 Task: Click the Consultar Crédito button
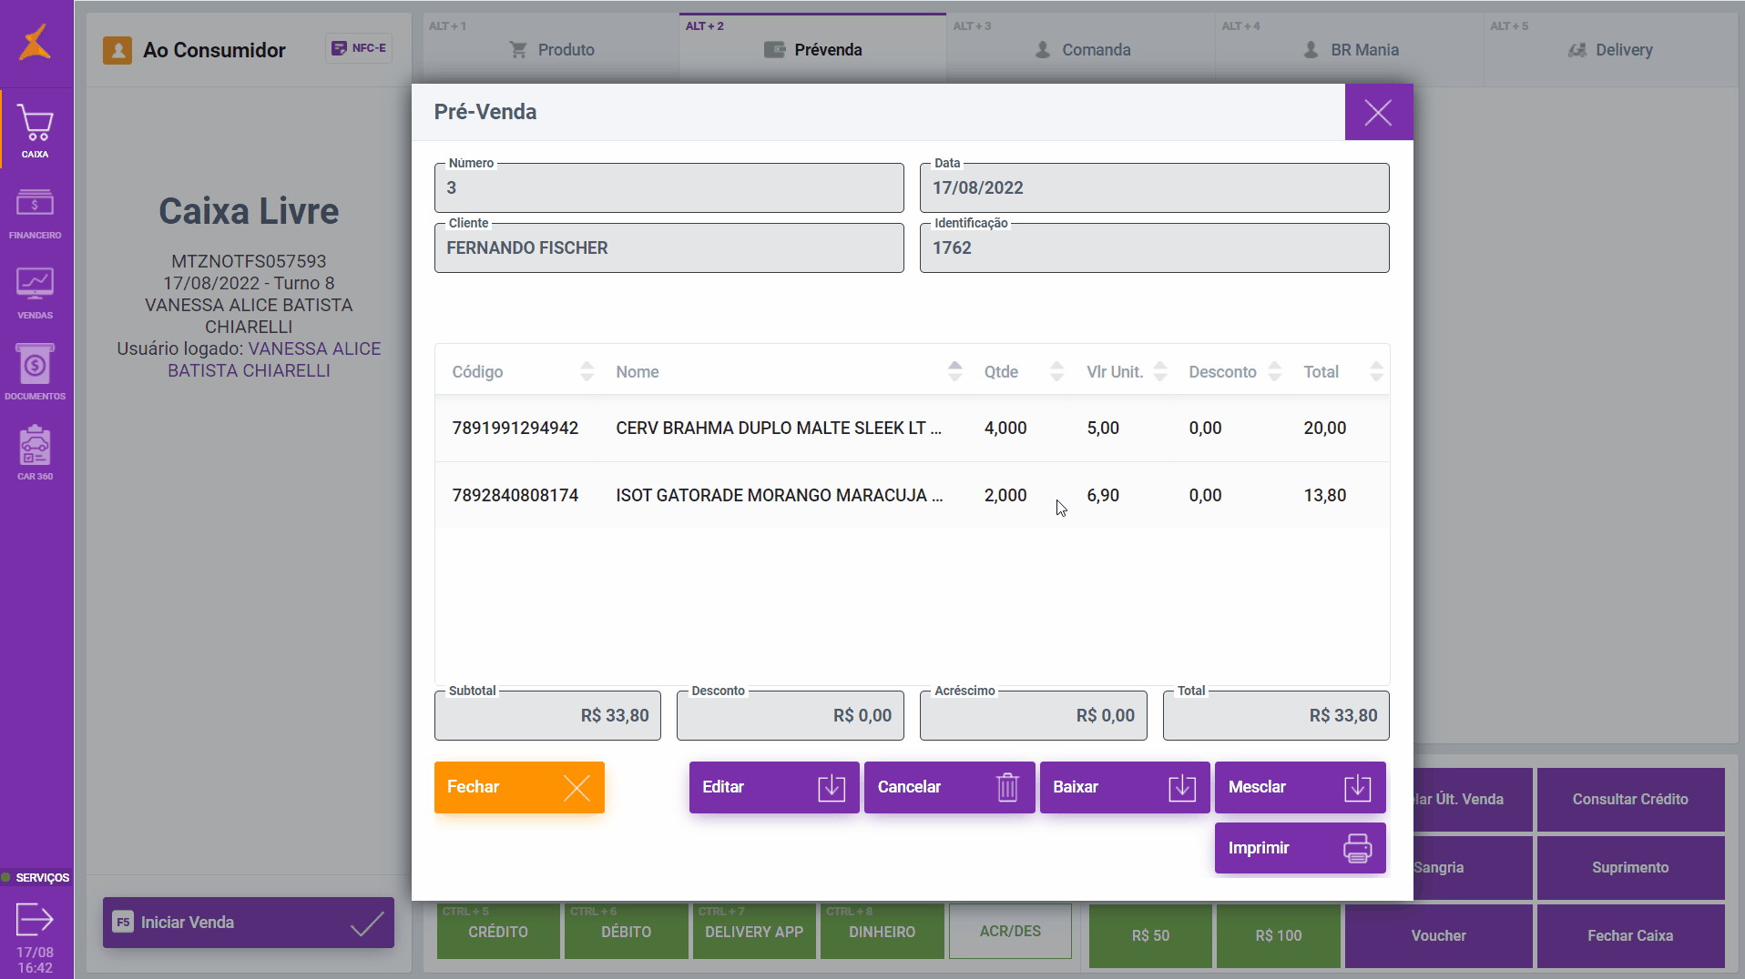tap(1630, 800)
